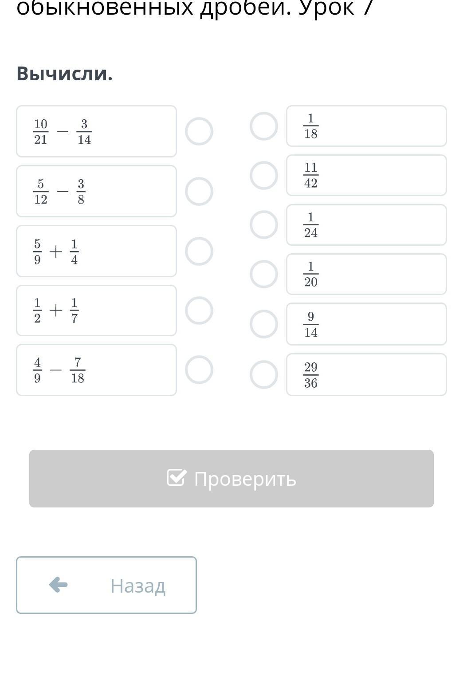This screenshot has height=688, width=471.
Task: Select radio button for answer 1/18
Action: pyautogui.click(x=264, y=126)
